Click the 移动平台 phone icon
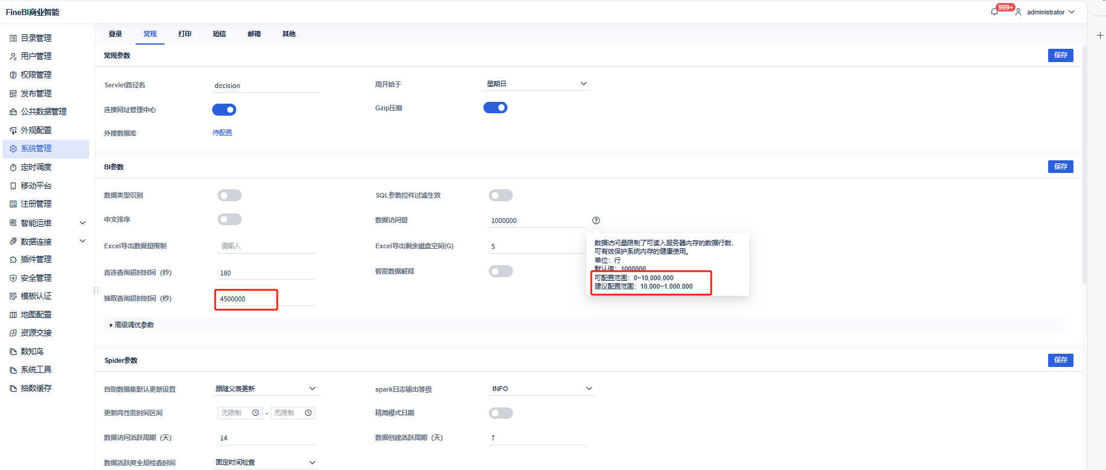The height and width of the screenshot is (470, 1106). click(13, 186)
